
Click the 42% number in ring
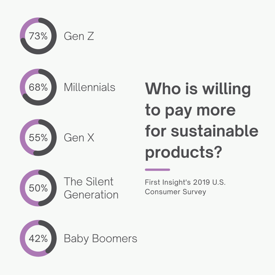coord(38,239)
